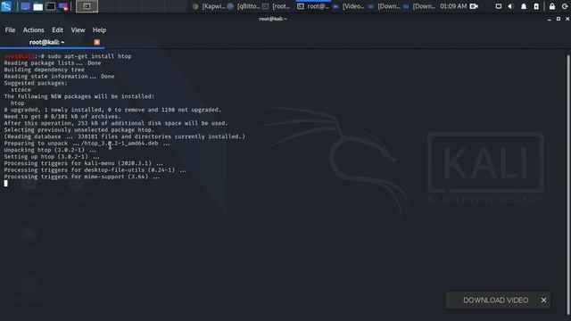The width and height of the screenshot is (571, 321).
Task: Click 'Selecting previously unselected package htop' line
Action: point(79,129)
